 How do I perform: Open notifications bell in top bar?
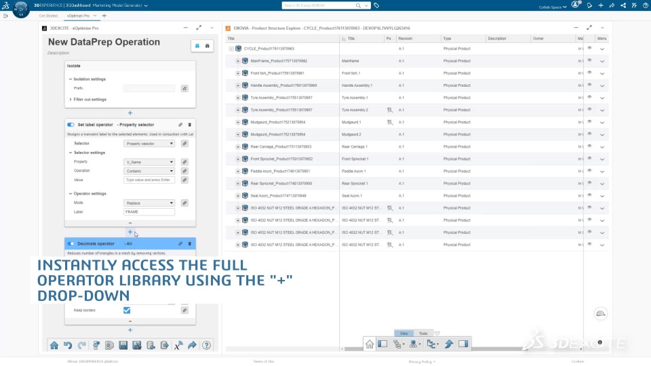[x=589, y=5]
